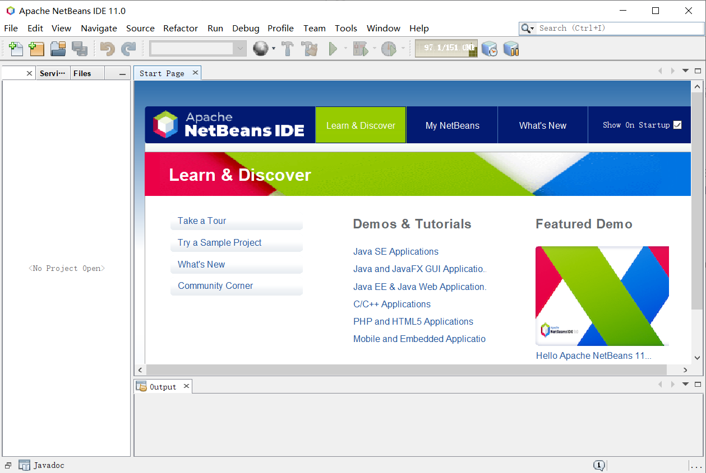Viewport: 706px width, 473px height.
Task: Open the New Project toolbar icon
Action: (x=36, y=49)
